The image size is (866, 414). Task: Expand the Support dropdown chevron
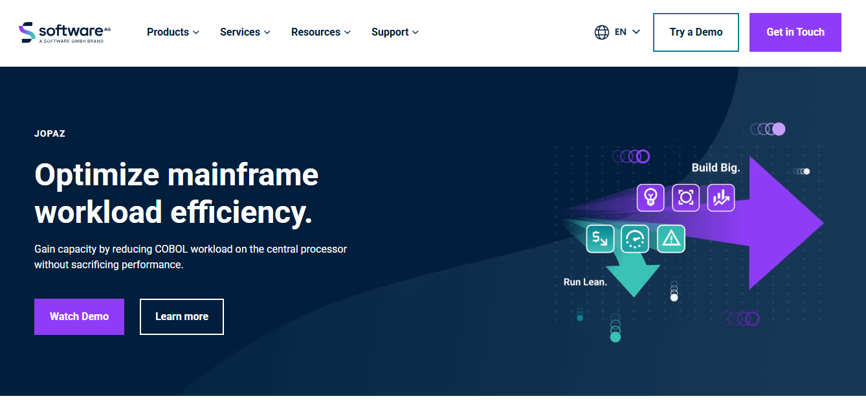416,32
